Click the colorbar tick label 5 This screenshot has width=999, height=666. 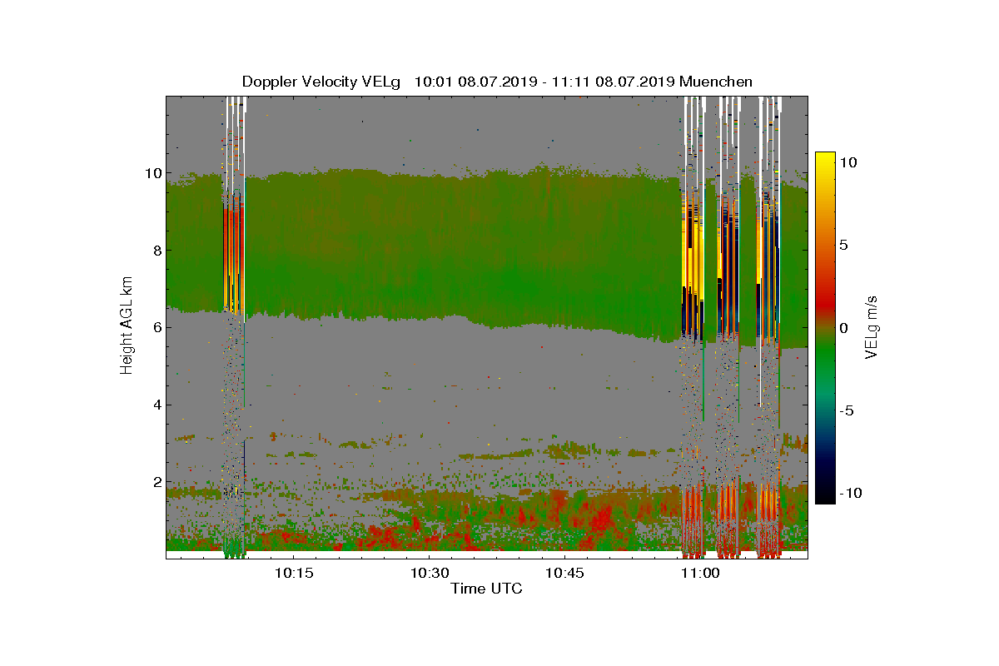tap(843, 245)
